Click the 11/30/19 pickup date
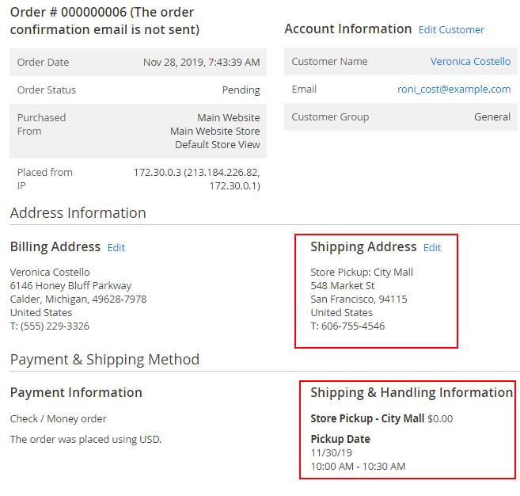Image resolution: width=520 pixels, height=496 pixels. coord(329,453)
